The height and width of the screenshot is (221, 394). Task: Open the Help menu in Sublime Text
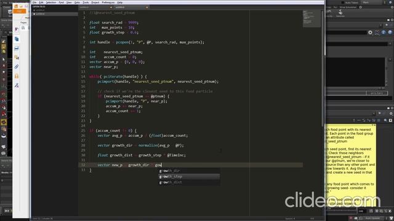pyautogui.click(x=120, y=2)
